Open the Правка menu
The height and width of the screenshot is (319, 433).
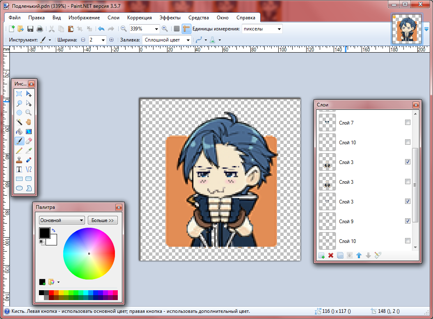(37, 17)
